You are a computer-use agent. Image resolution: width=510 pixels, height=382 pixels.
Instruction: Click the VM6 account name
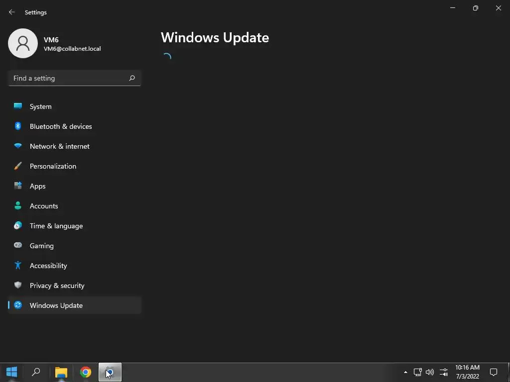51,40
